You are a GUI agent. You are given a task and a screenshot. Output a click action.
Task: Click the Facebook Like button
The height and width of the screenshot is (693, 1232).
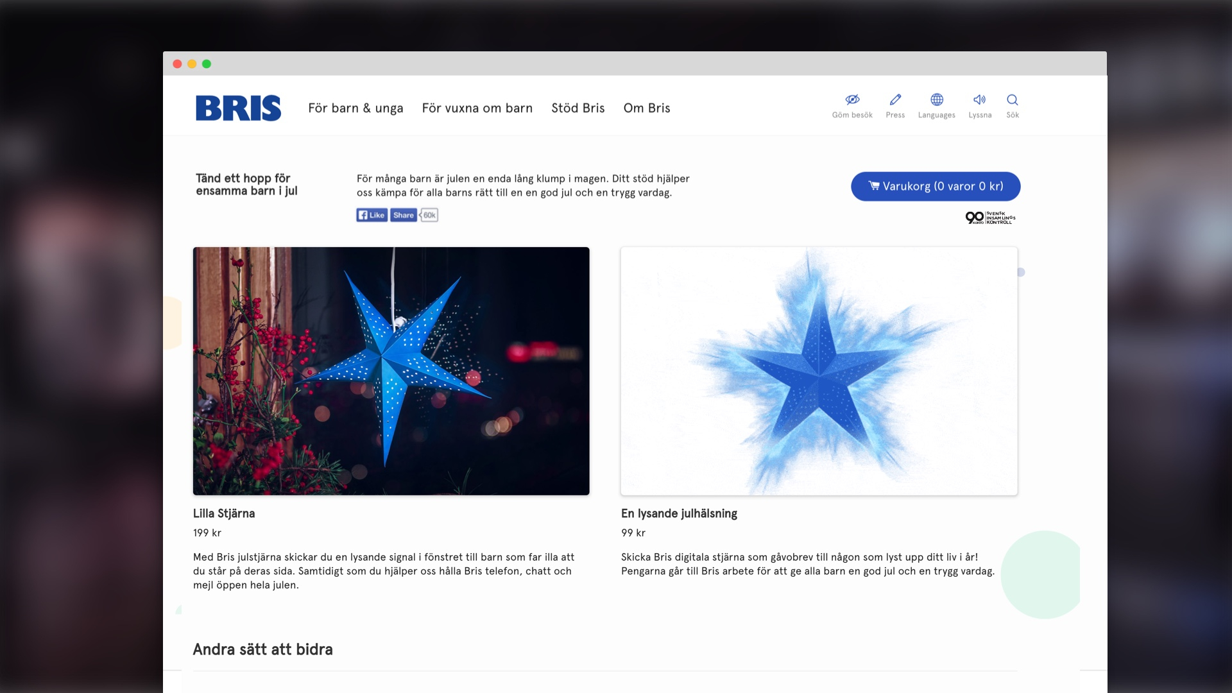(372, 216)
